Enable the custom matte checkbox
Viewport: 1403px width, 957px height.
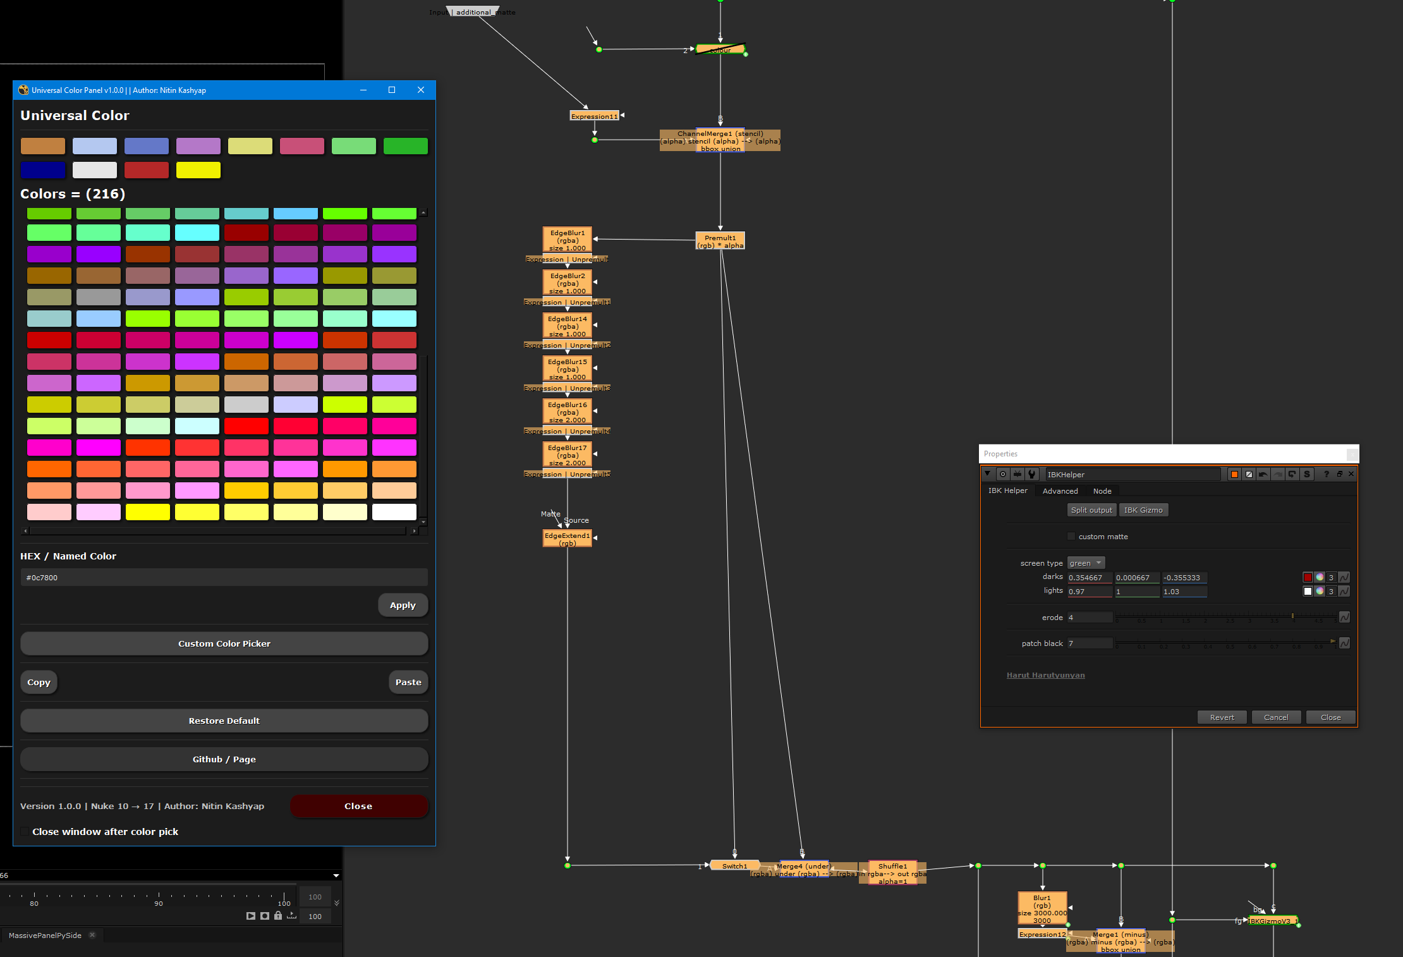1071,536
